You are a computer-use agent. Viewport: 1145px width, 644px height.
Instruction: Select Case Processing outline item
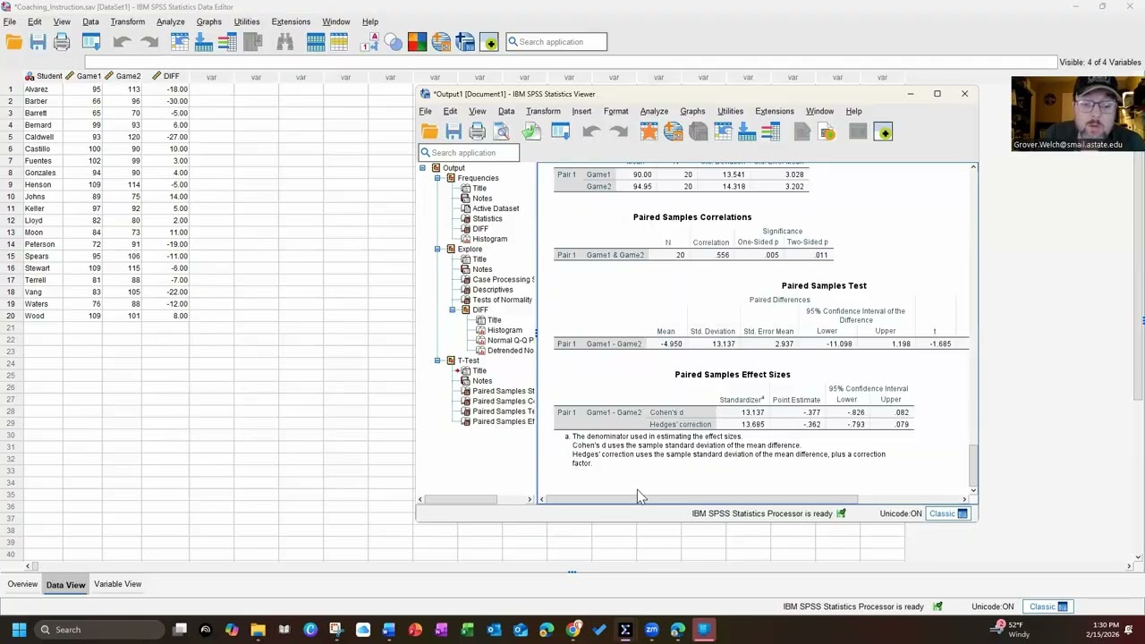coord(503,279)
